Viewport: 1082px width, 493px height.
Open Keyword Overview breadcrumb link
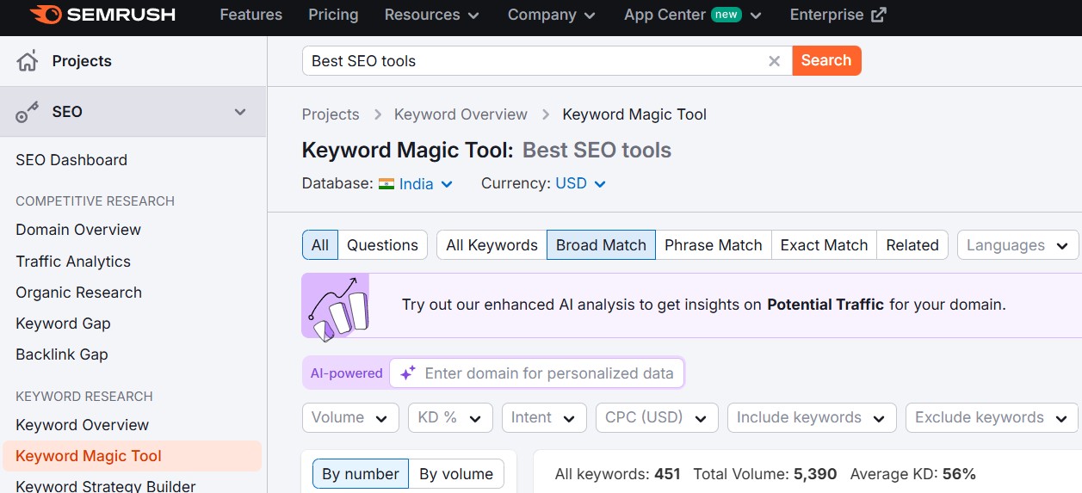(x=461, y=114)
